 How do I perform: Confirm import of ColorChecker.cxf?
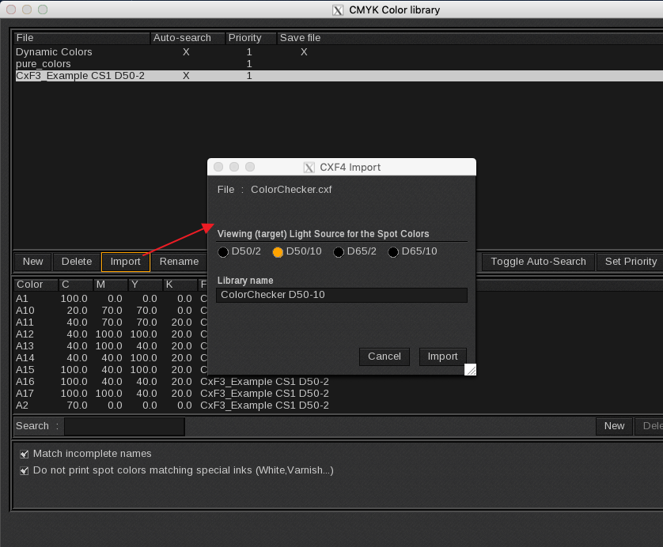pyautogui.click(x=442, y=356)
